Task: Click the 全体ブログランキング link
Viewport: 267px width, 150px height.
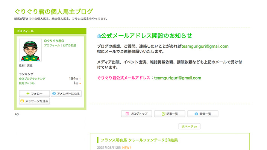Action: tap(32, 79)
